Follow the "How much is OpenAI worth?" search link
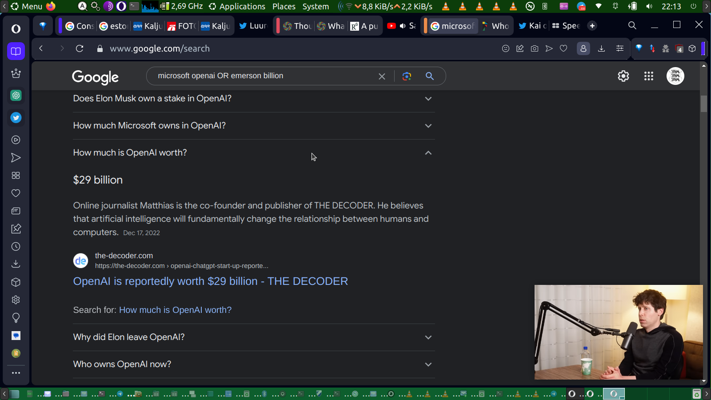This screenshot has width=711, height=400. (175, 310)
